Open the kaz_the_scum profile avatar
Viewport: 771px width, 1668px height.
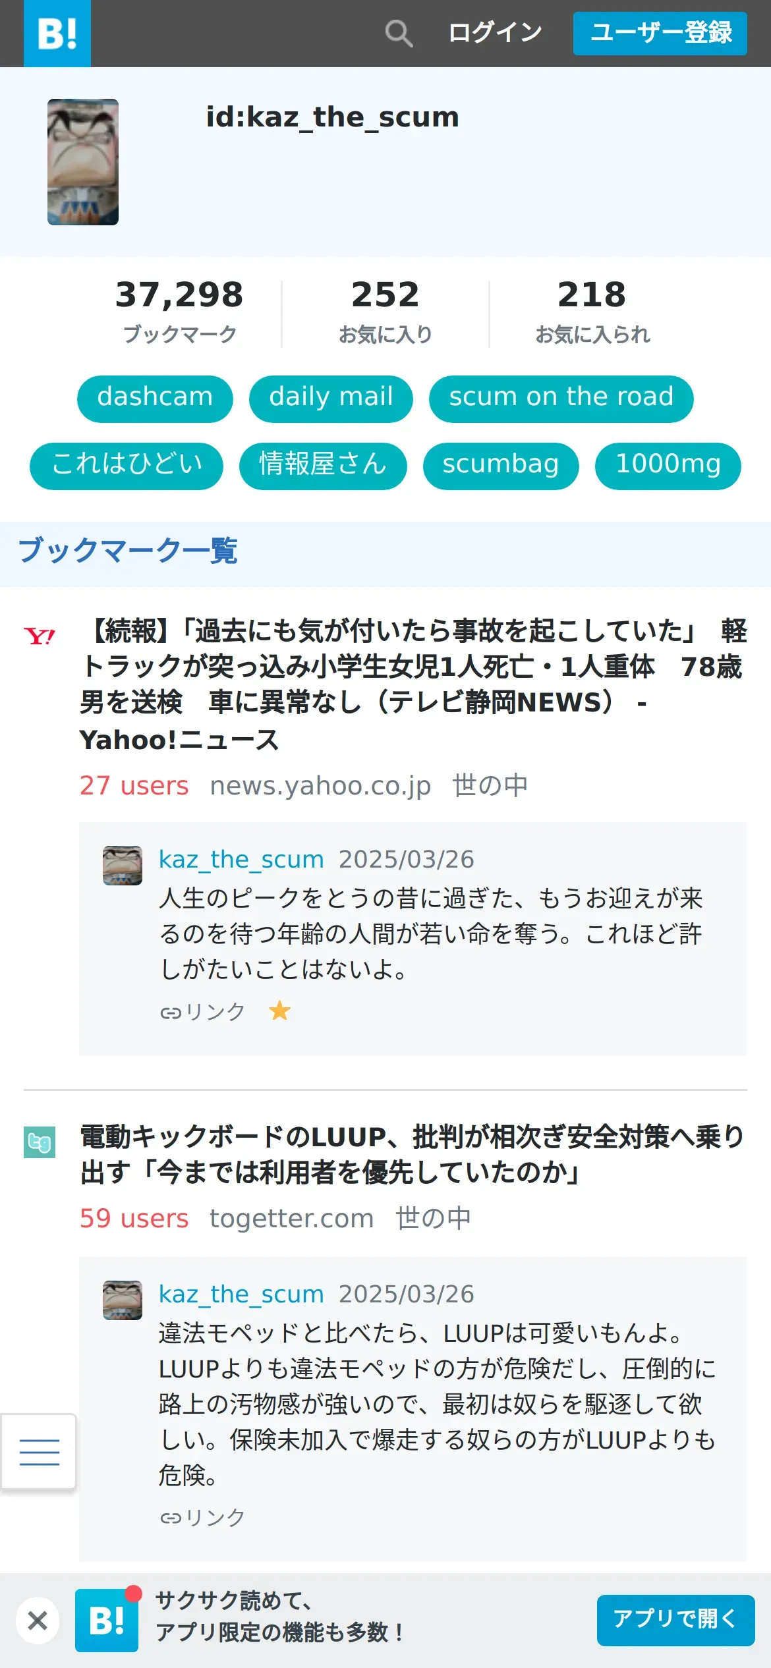pyautogui.click(x=83, y=162)
